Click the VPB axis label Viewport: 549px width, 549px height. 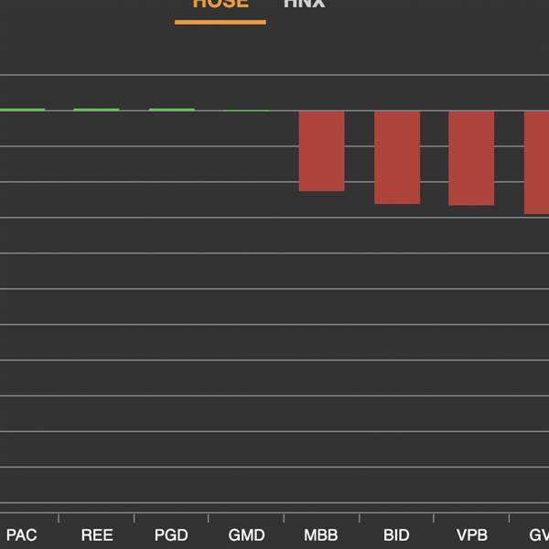(472, 535)
